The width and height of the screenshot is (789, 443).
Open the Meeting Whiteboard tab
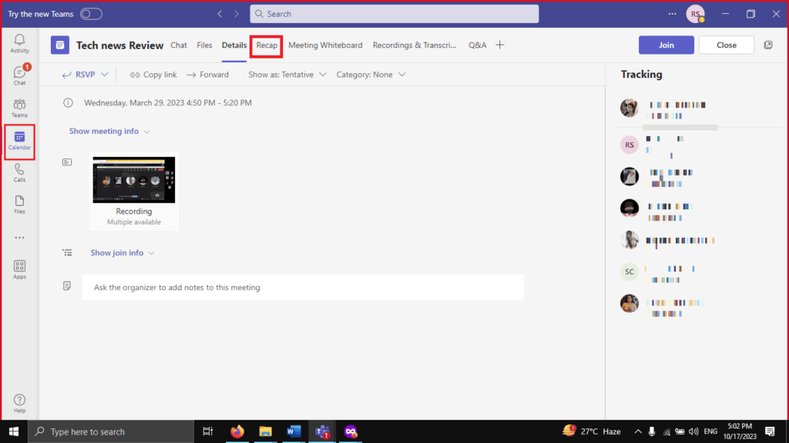point(325,45)
